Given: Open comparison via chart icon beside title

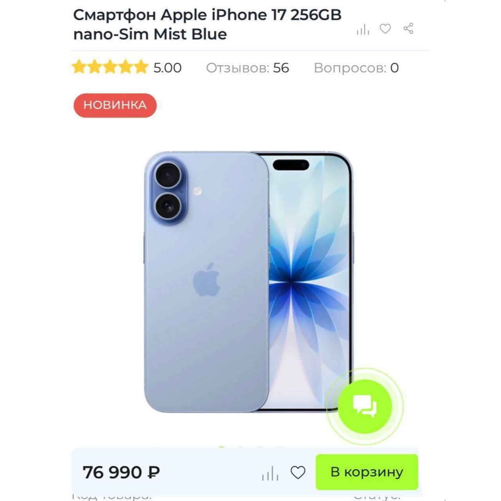Looking at the screenshot, I should tap(363, 29).
